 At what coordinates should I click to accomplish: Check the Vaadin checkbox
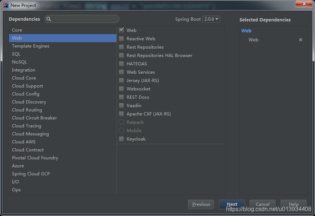[x=121, y=105]
